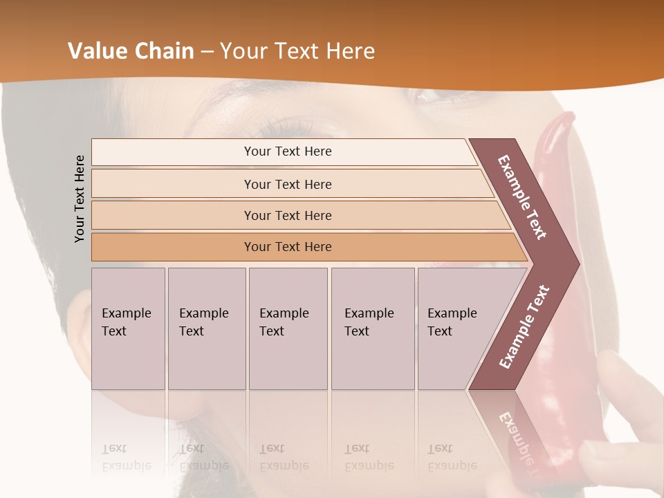Screen dimensions: 664x498
Task: Select the third 'Your Text Here' bar
Action: click(288, 215)
